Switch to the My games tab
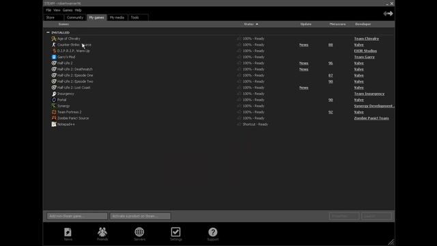 click(x=96, y=18)
